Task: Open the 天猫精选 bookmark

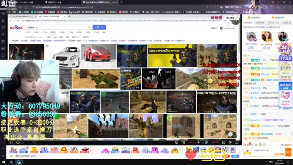Action: click(x=50, y=12)
